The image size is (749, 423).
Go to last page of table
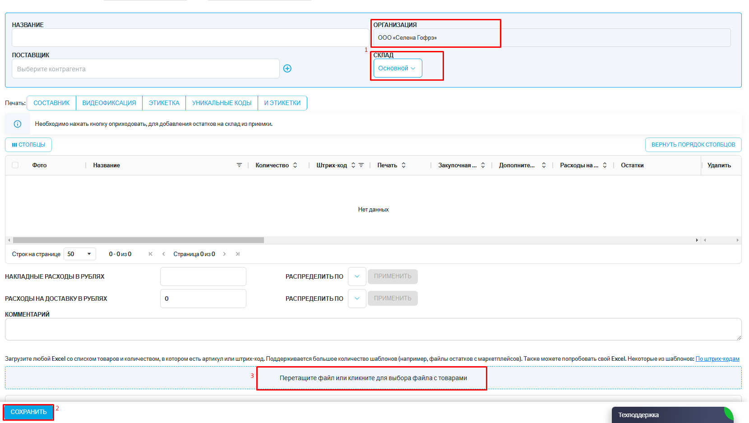tap(237, 254)
